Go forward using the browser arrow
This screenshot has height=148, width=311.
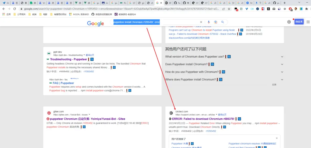pos(9,9)
